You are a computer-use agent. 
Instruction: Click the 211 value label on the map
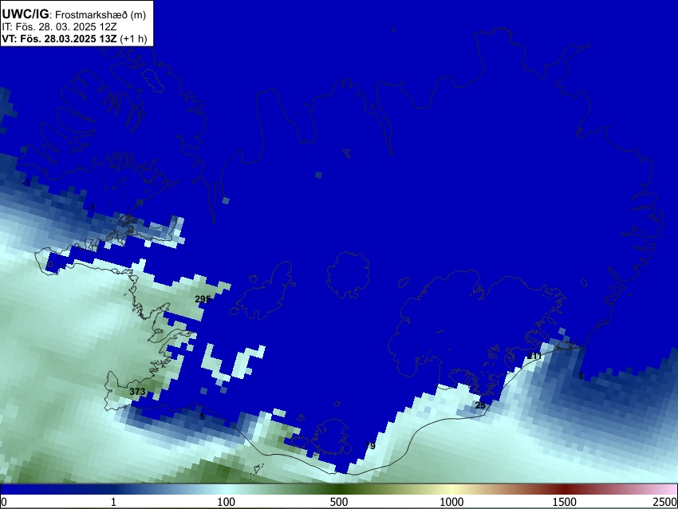coord(534,357)
